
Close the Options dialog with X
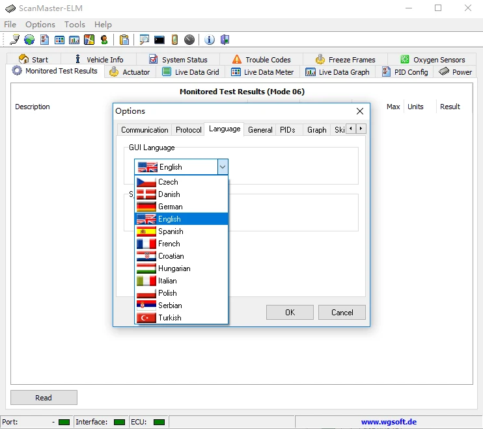click(360, 111)
